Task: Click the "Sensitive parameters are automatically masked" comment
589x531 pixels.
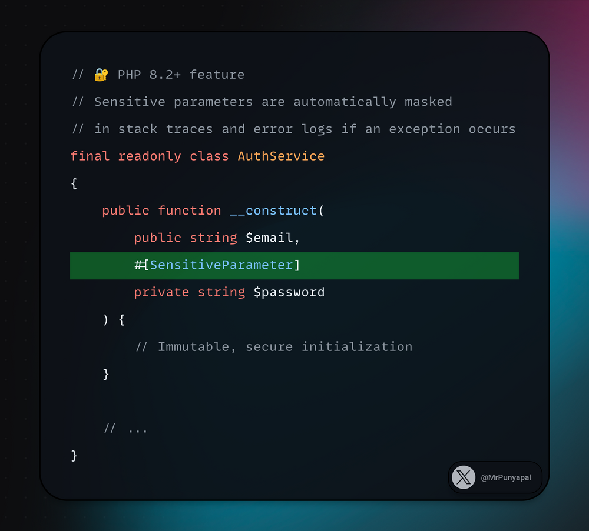Action: (x=273, y=102)
